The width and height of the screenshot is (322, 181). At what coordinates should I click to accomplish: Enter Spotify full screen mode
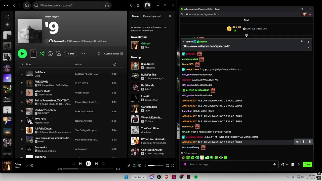point(173,165)
